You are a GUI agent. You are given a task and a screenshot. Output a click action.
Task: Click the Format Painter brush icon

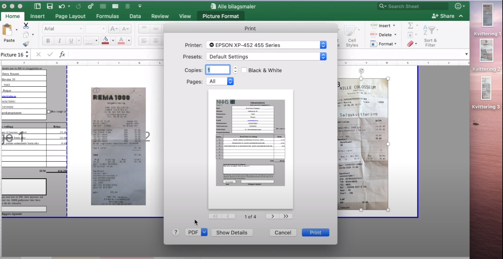tap(26, 44)
